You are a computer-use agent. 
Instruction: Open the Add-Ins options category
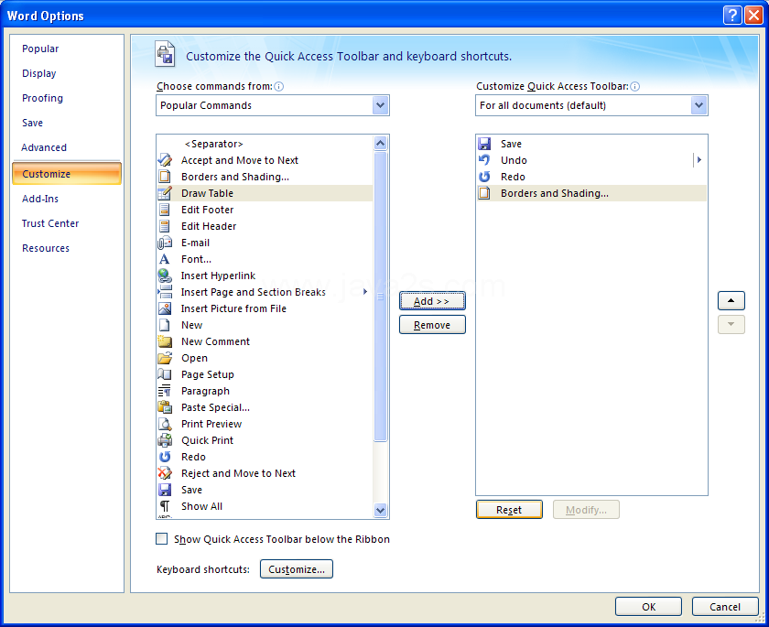click(x=40, y=199)
